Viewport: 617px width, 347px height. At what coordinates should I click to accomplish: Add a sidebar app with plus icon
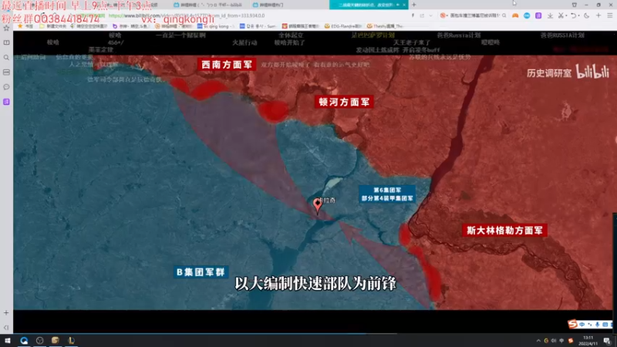click(x=6, y=313)
